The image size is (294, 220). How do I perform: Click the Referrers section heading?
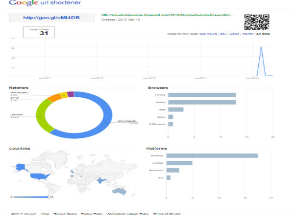tap(19, 88)
